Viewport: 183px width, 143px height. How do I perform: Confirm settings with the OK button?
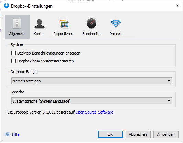[110, 134]
